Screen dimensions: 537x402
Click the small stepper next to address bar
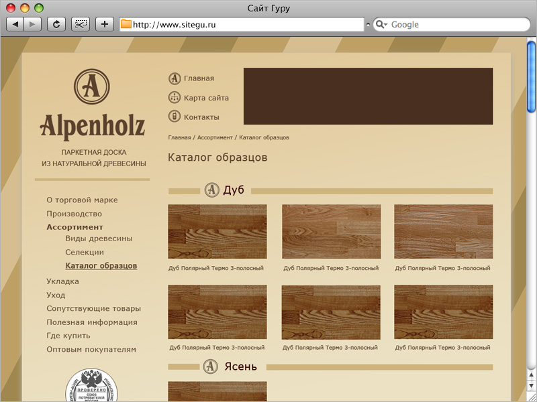(368, 25)
